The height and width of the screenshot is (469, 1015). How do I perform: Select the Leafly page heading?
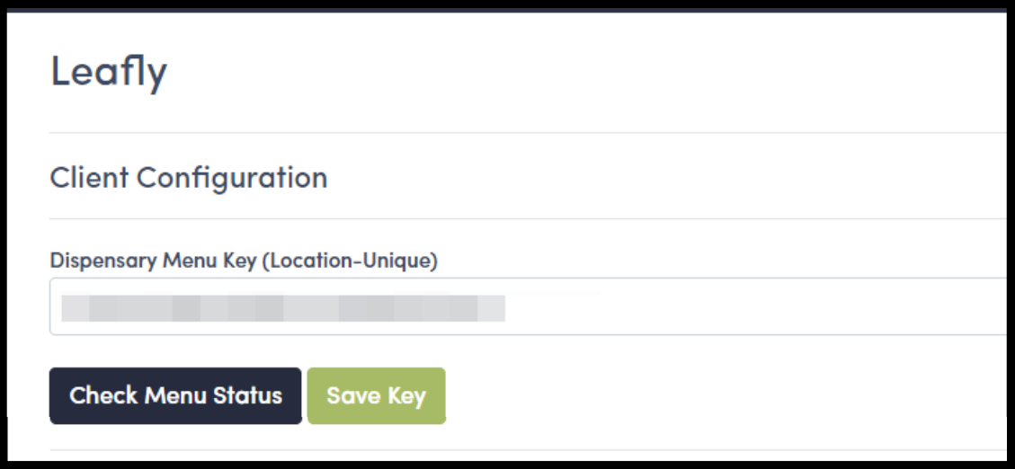(x=109, y=71)
